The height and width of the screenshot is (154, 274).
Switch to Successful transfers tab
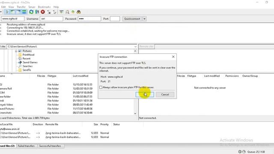(50, 146)
